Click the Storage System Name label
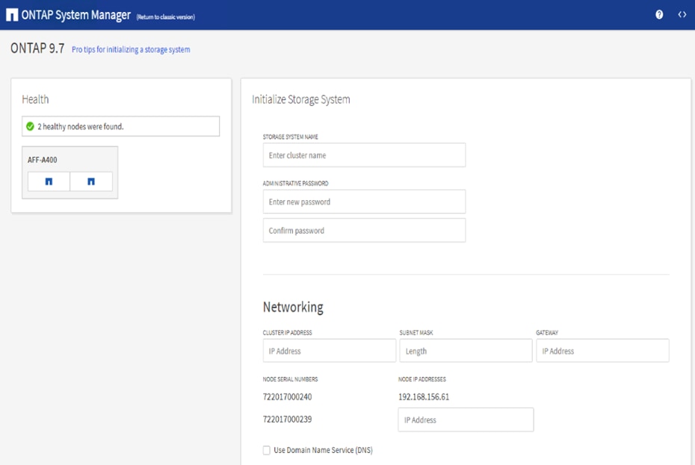The height and width of the screenshot is (465, 695). [x=290, y=137]
